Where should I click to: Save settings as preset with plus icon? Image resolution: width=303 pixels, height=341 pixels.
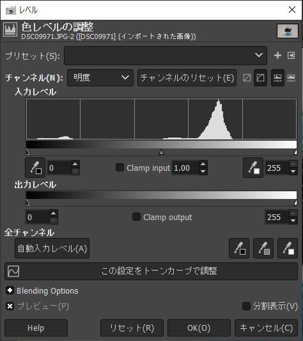pyautogui.click(x=277, y=56)
